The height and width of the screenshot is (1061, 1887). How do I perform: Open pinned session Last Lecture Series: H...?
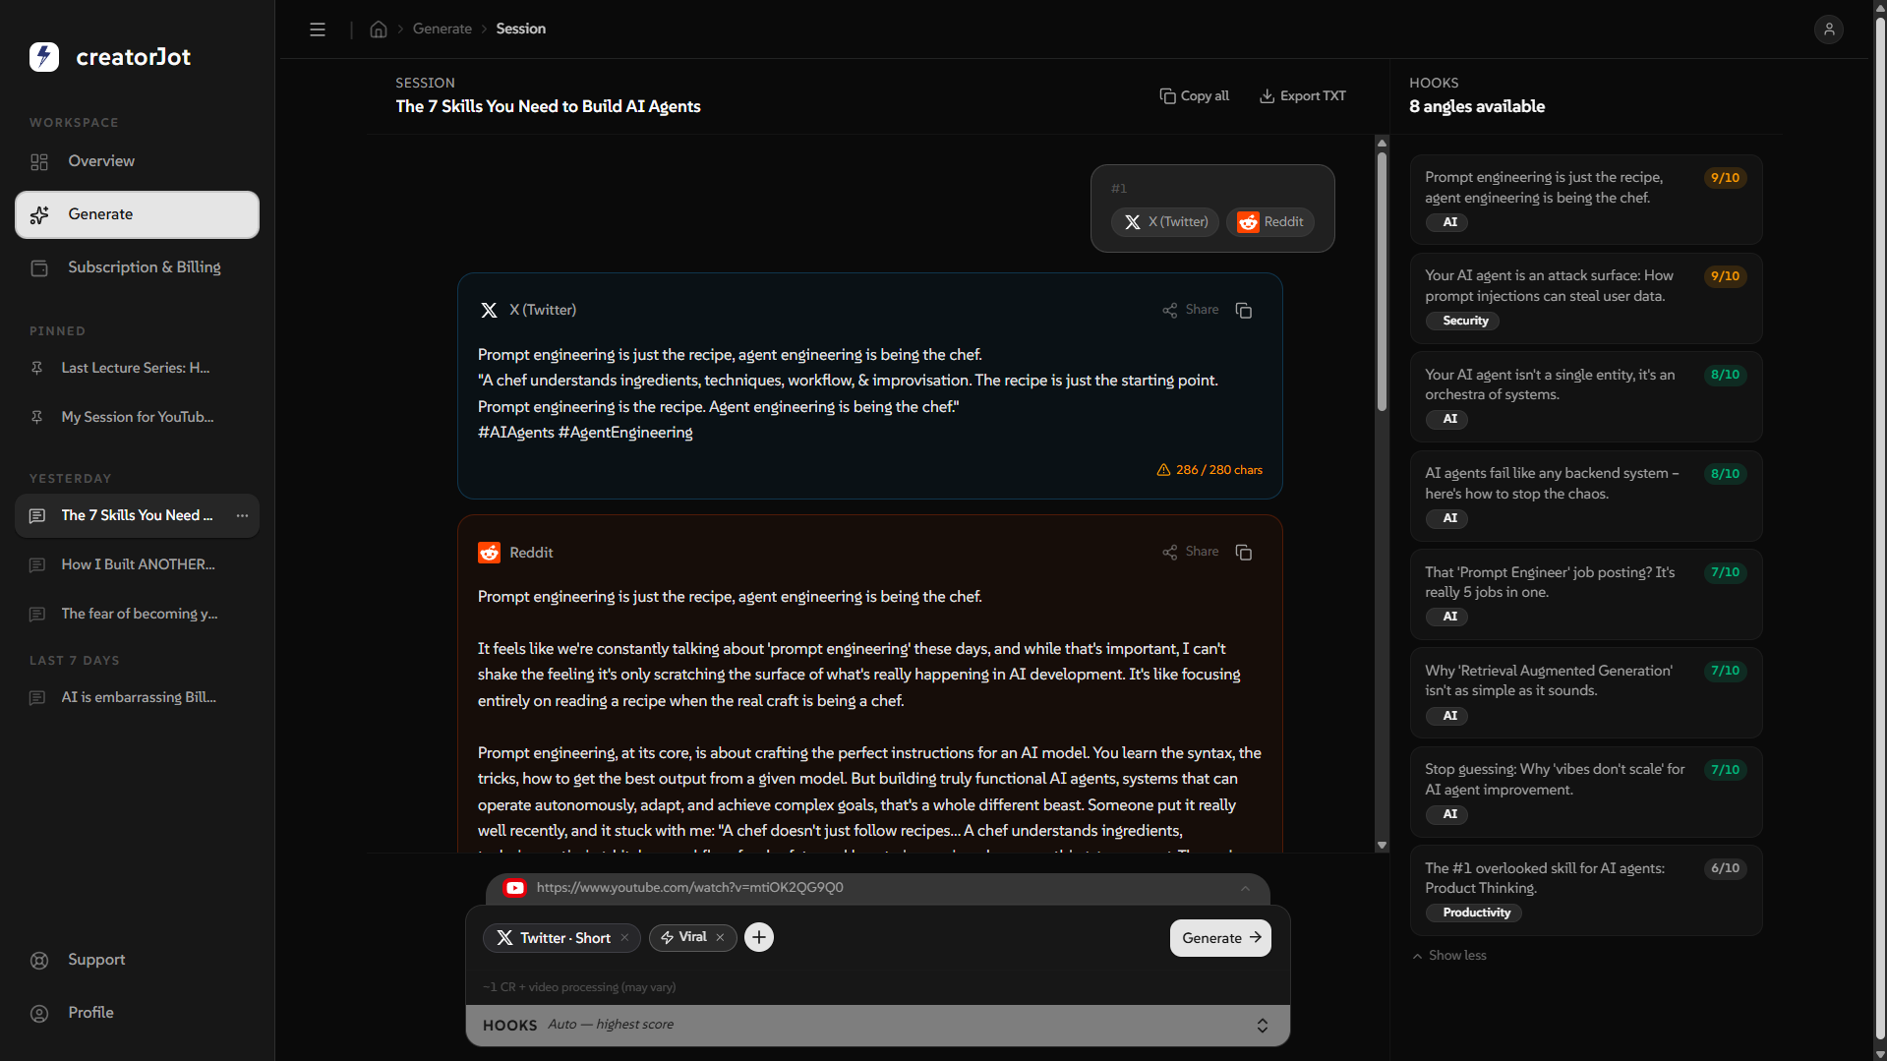(138, 368)
